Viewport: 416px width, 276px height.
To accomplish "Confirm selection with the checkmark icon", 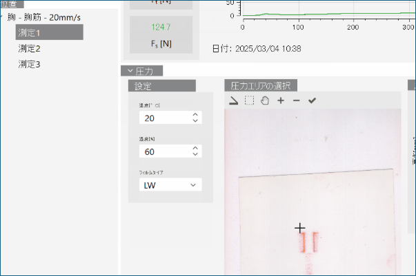I will coord(312,100).
